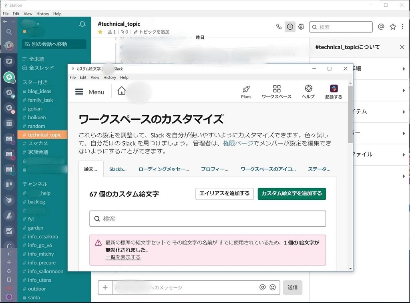Click the call phone icon in channel header
The height and width of the screenshot is (303, 410).
pyautogui.click(x=279, y=26)
